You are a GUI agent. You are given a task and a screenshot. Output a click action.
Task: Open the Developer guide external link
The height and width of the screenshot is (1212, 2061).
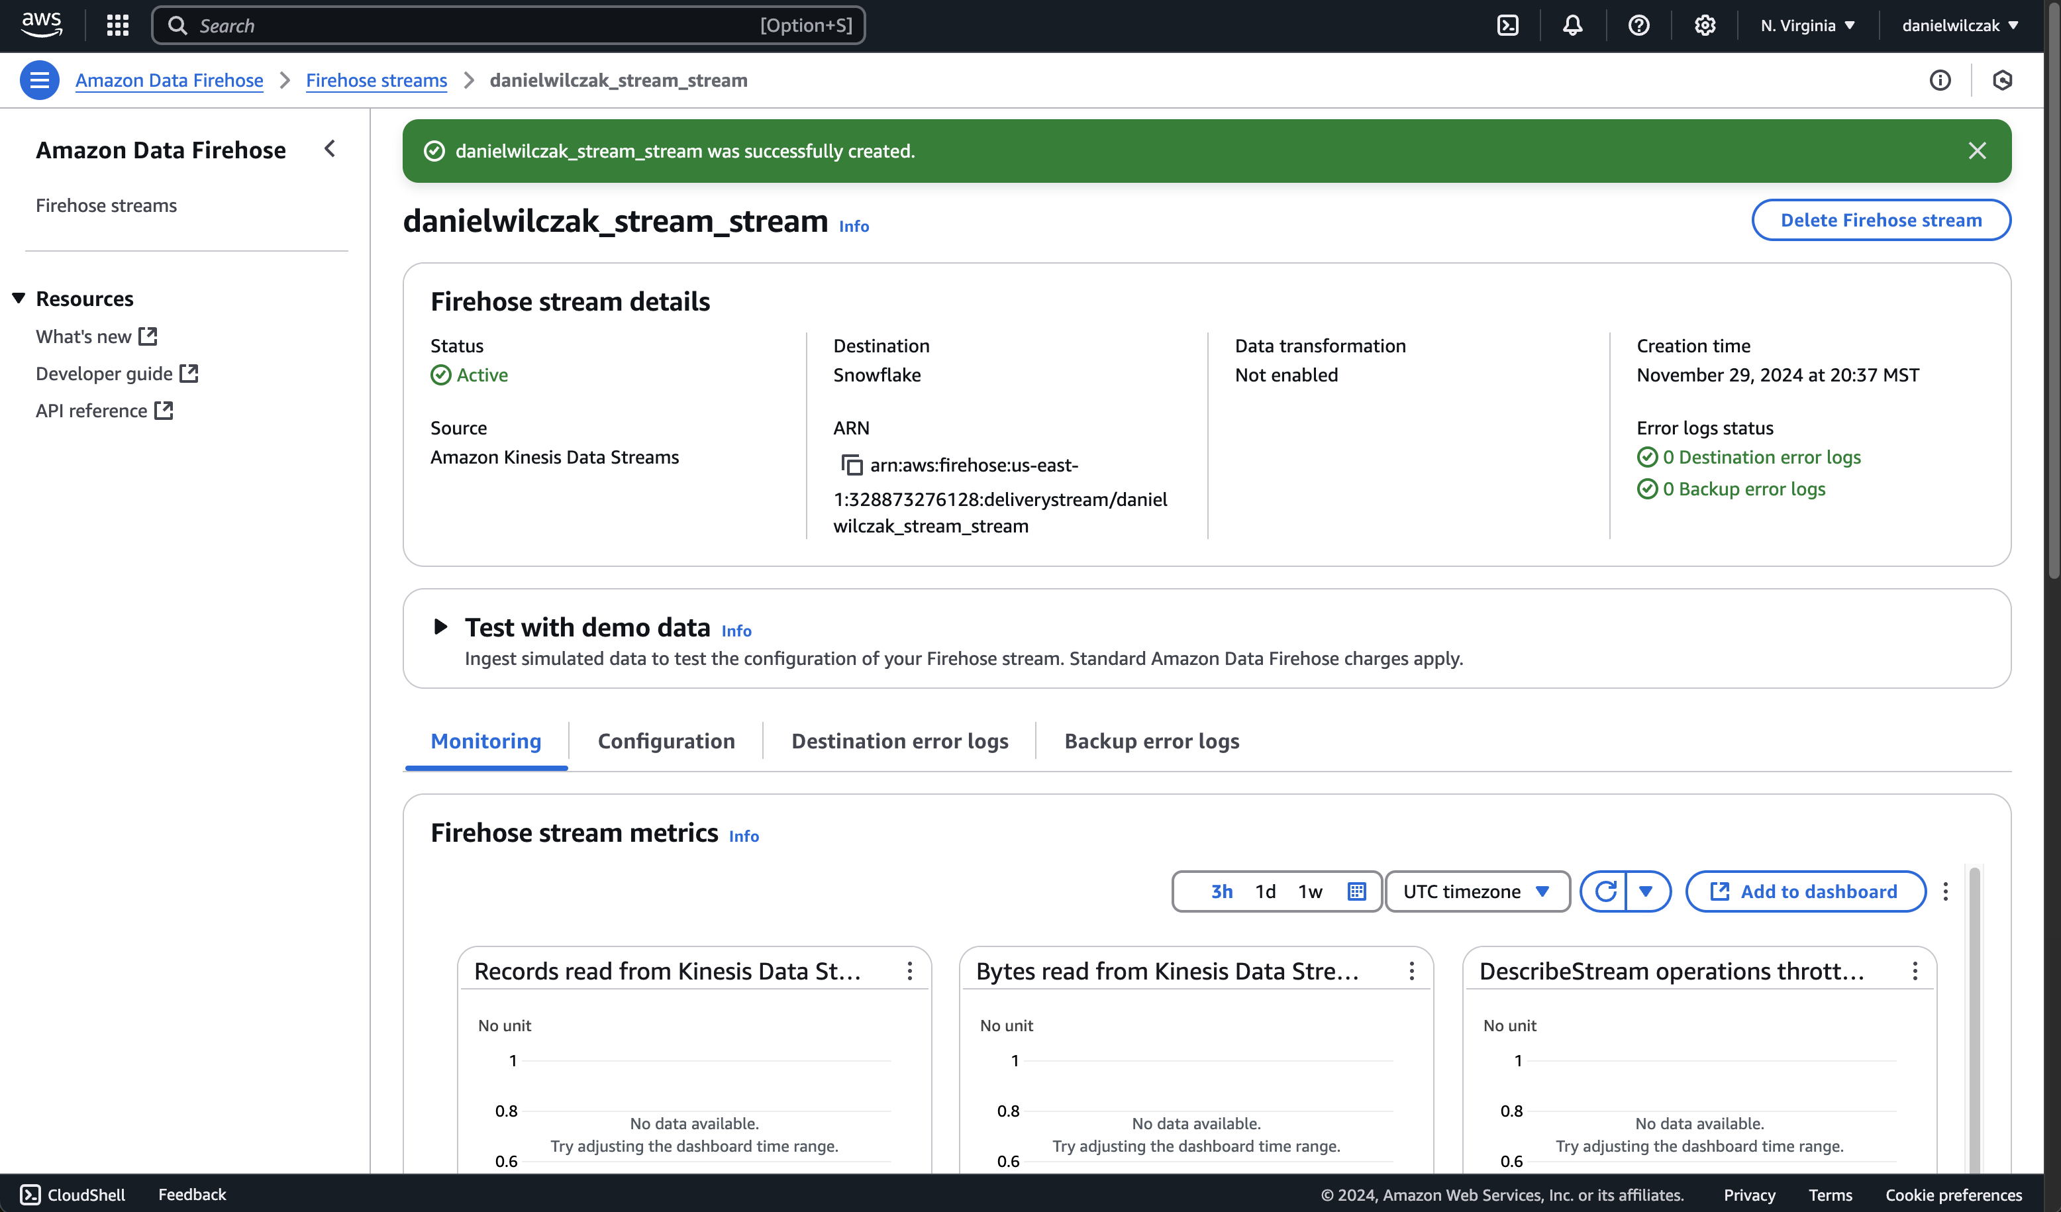(117, 374)
